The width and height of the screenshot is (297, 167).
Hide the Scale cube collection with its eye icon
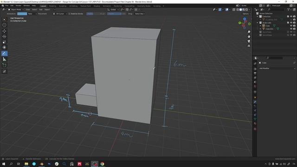[x=291, y=23]
